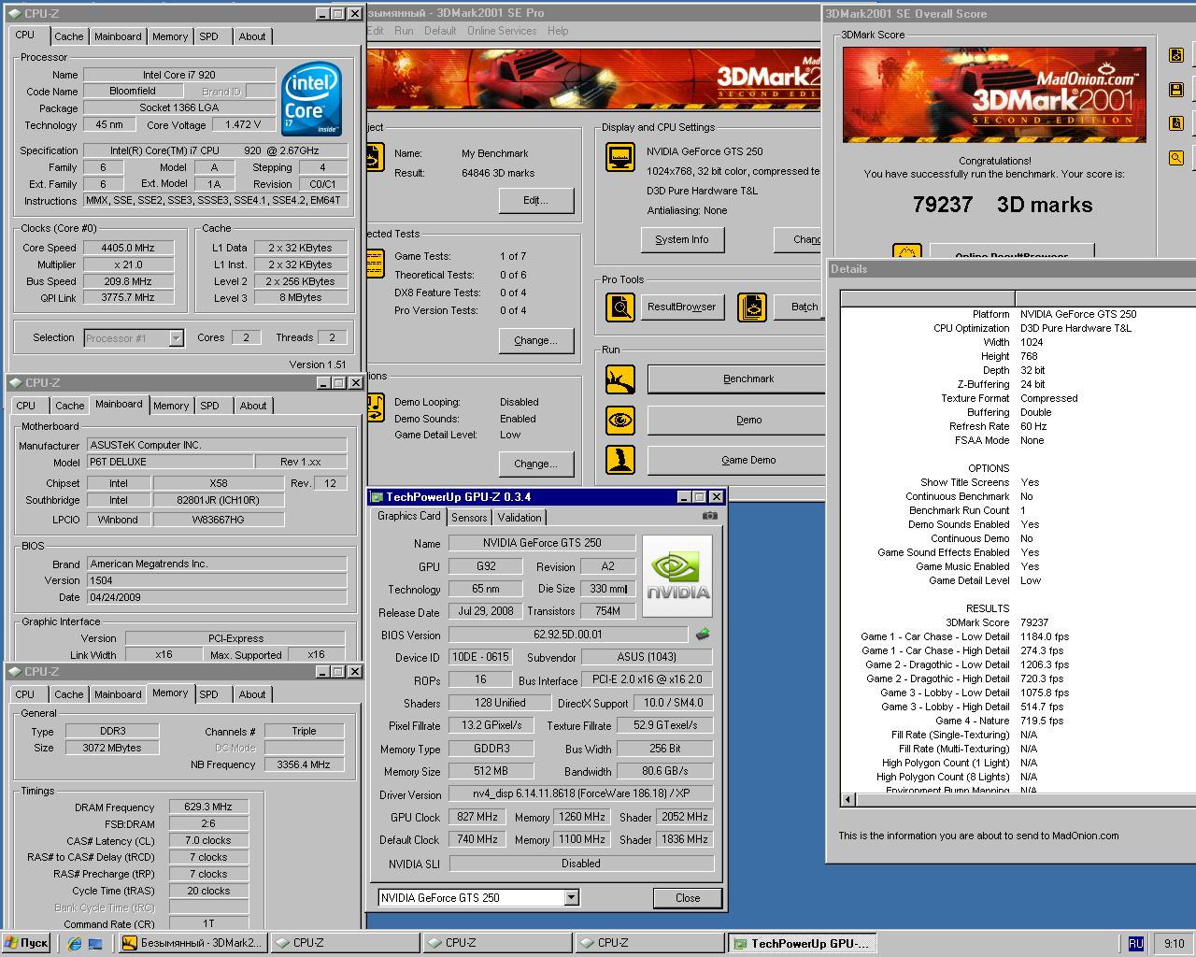Click the GPU Clock value 827 MHz

pos(477,817)
